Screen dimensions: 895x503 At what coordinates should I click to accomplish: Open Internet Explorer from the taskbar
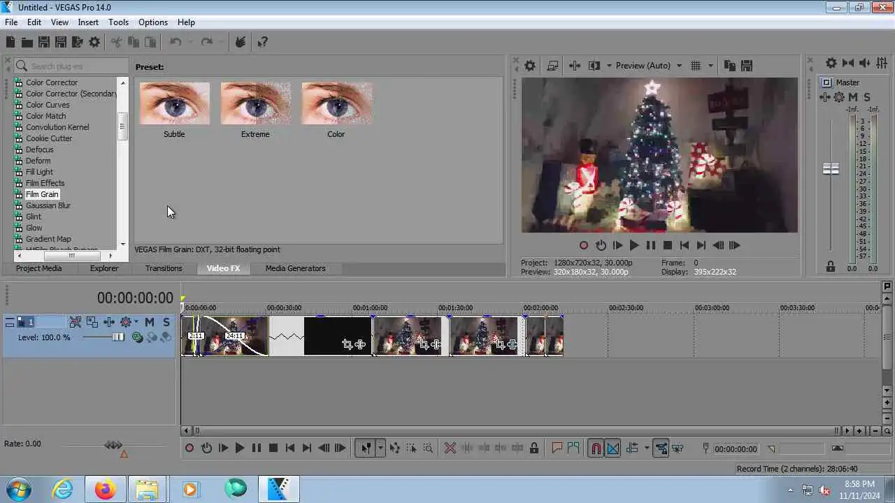tap(63, 490)
